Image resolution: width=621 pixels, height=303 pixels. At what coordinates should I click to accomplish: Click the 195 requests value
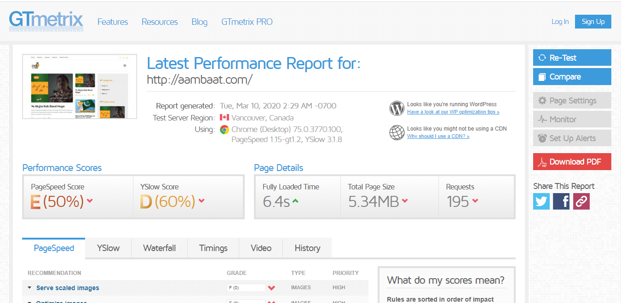458,201
